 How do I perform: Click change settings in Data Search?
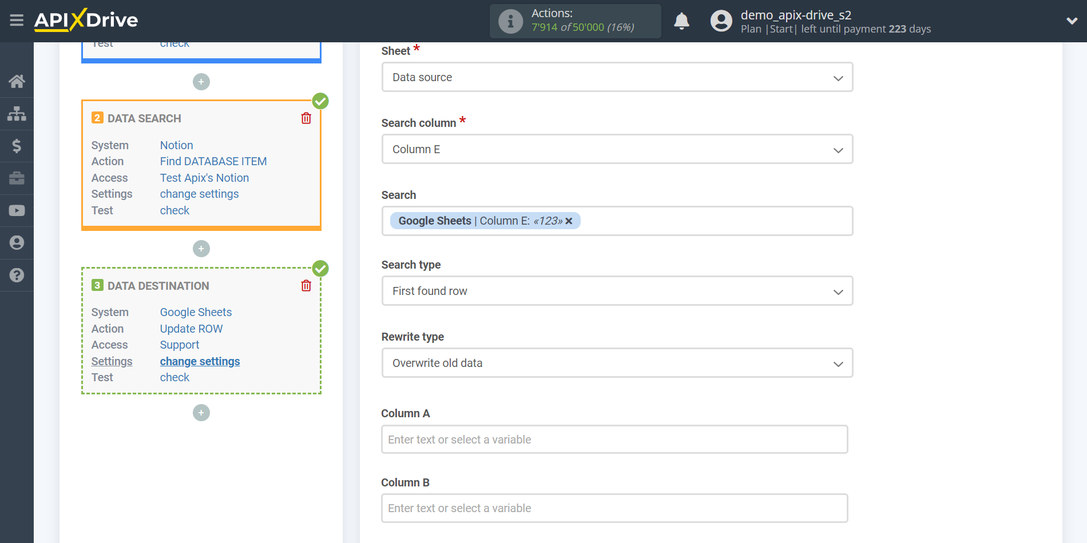click(199, 194)
